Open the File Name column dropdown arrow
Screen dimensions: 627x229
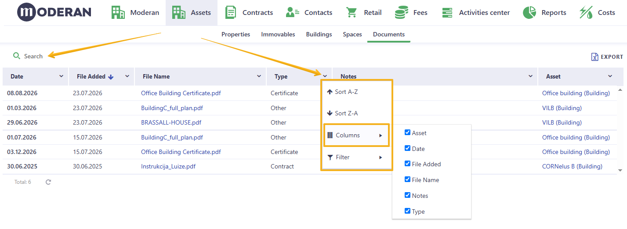tap(259, 76)
